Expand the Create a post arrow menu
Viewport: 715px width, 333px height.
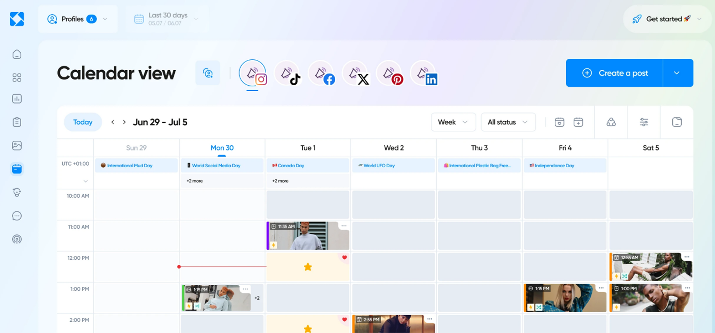677,73
